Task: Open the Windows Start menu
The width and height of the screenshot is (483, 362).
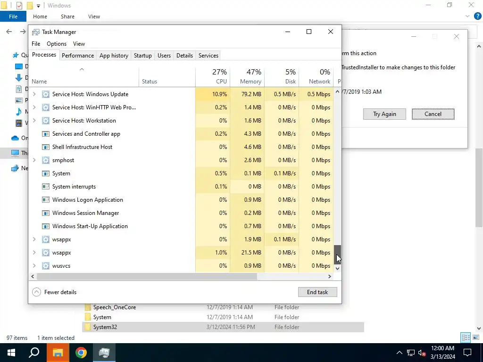Action: [11, 353]
